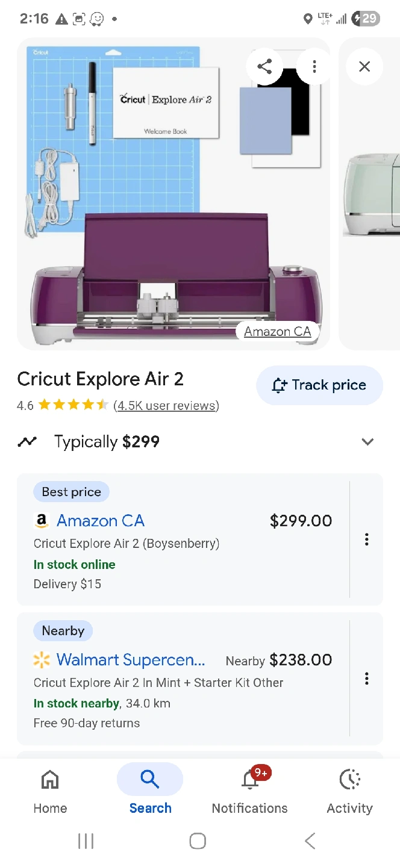400x867 pixels.
Task: Tap the price trend graph icon
Action: pyautogui.click(x=27, y=441)
